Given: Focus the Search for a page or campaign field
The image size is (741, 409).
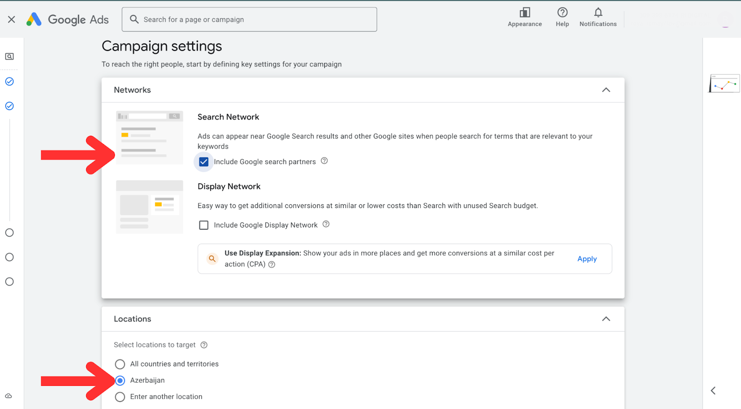Looking at the screenshot, I should coord(249,19).
